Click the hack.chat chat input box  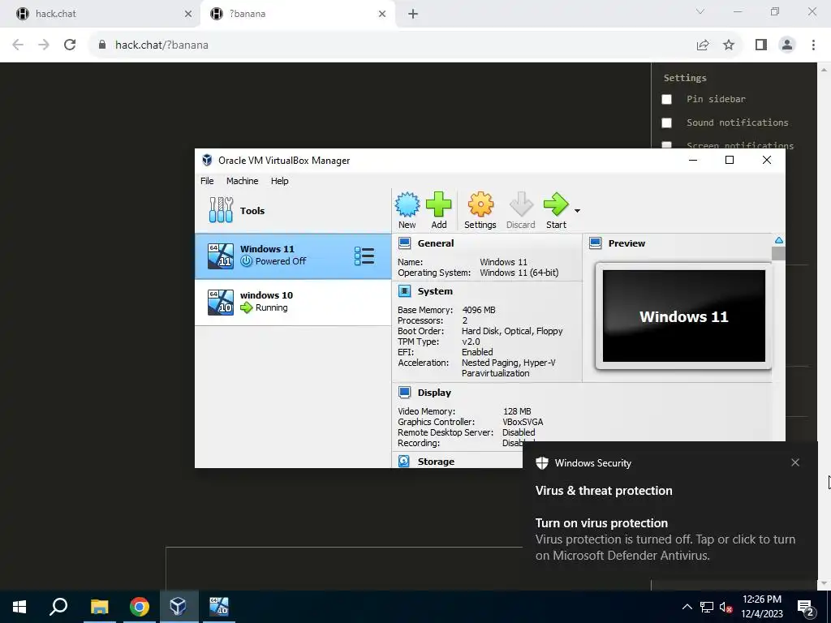(x=408, y=568)
